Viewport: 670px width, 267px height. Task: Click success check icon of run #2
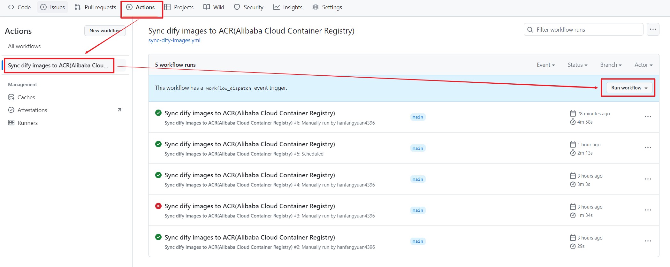point(158,237)
